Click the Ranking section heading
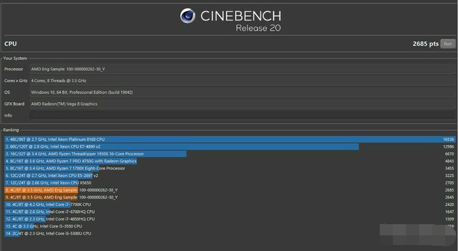Viewport: 459px width, 251px height. pos(11,129)
